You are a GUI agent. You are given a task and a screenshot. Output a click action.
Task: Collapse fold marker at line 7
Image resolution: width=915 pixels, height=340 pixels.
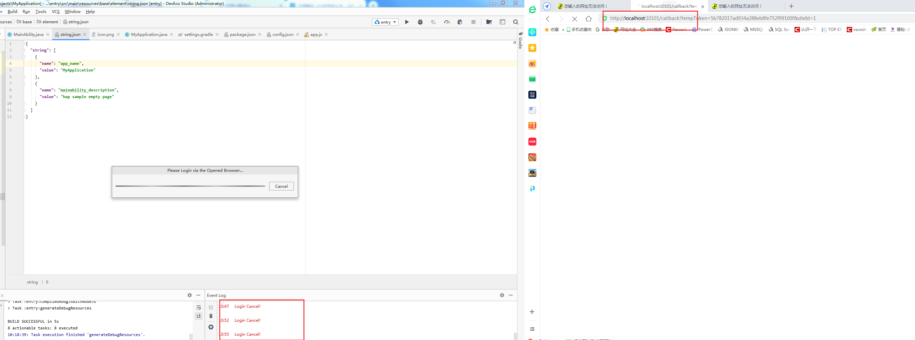click(x=24, y=83)
